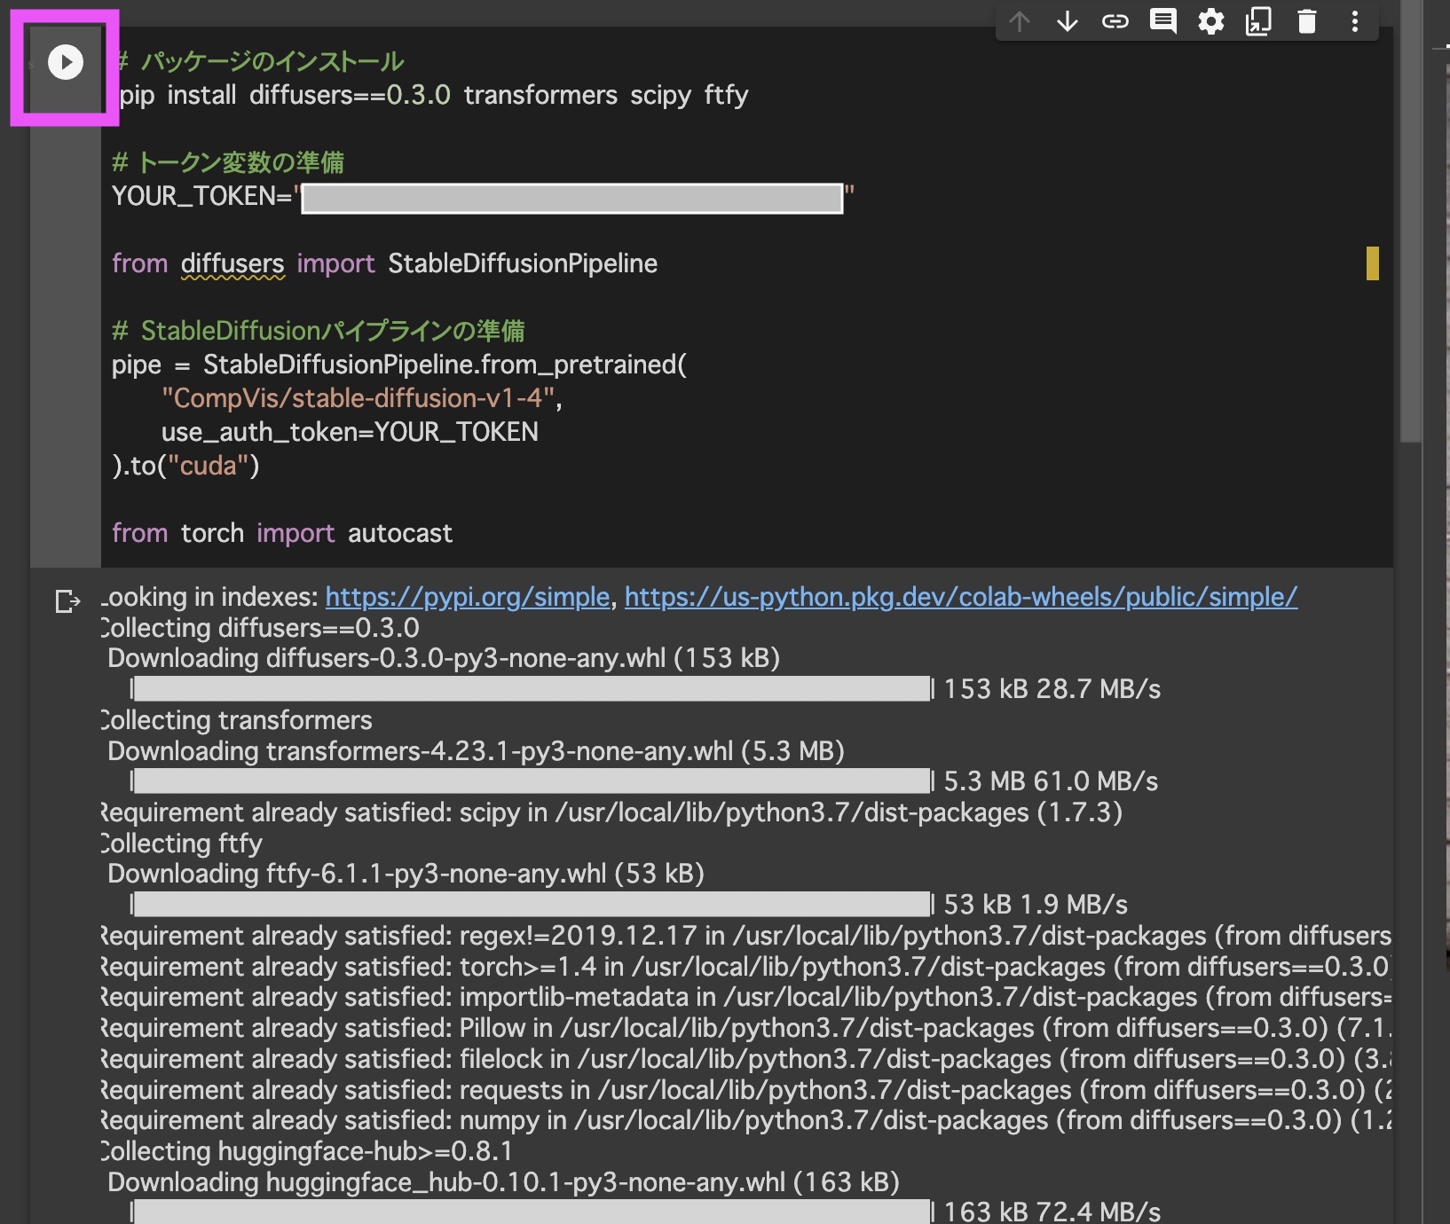
Task: Click inside the YOUR_TOKEN value field
Action: coord(572,198)
